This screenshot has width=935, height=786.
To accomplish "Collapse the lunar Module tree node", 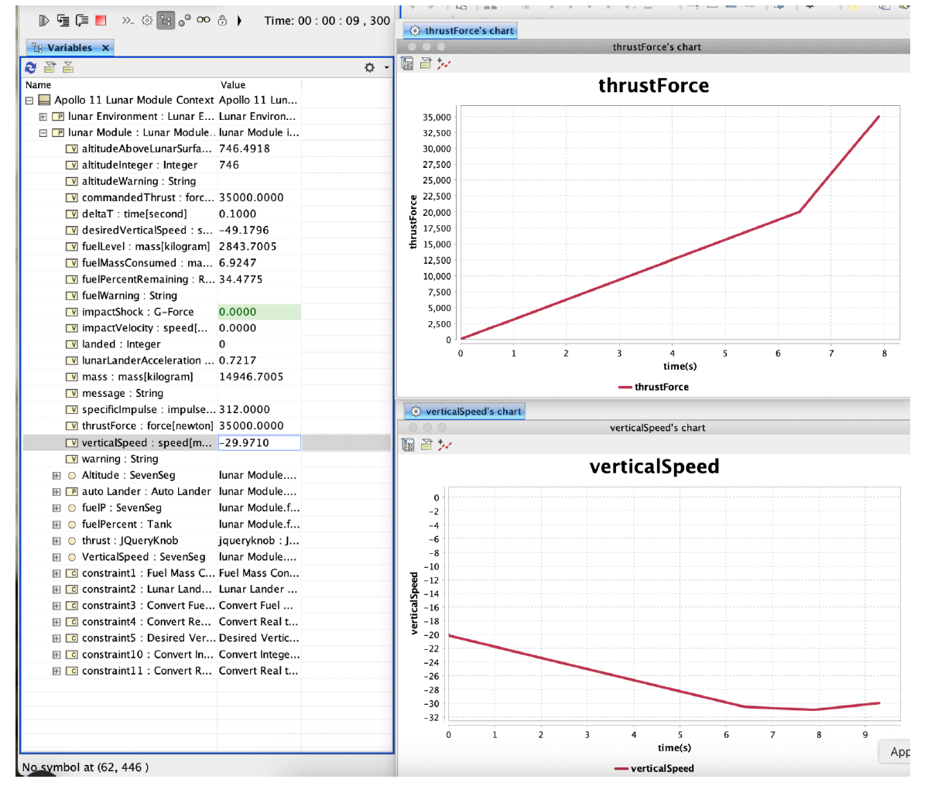I will (x=43, y=133).
